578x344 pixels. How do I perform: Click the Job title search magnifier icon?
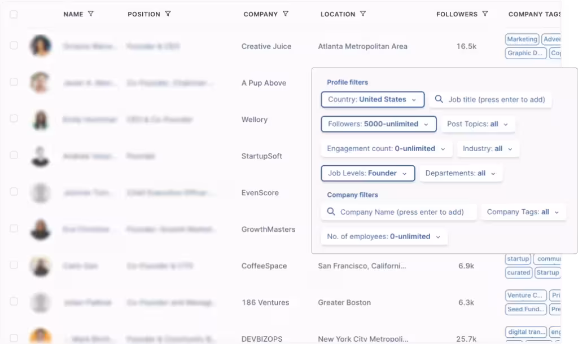[439, 100]
